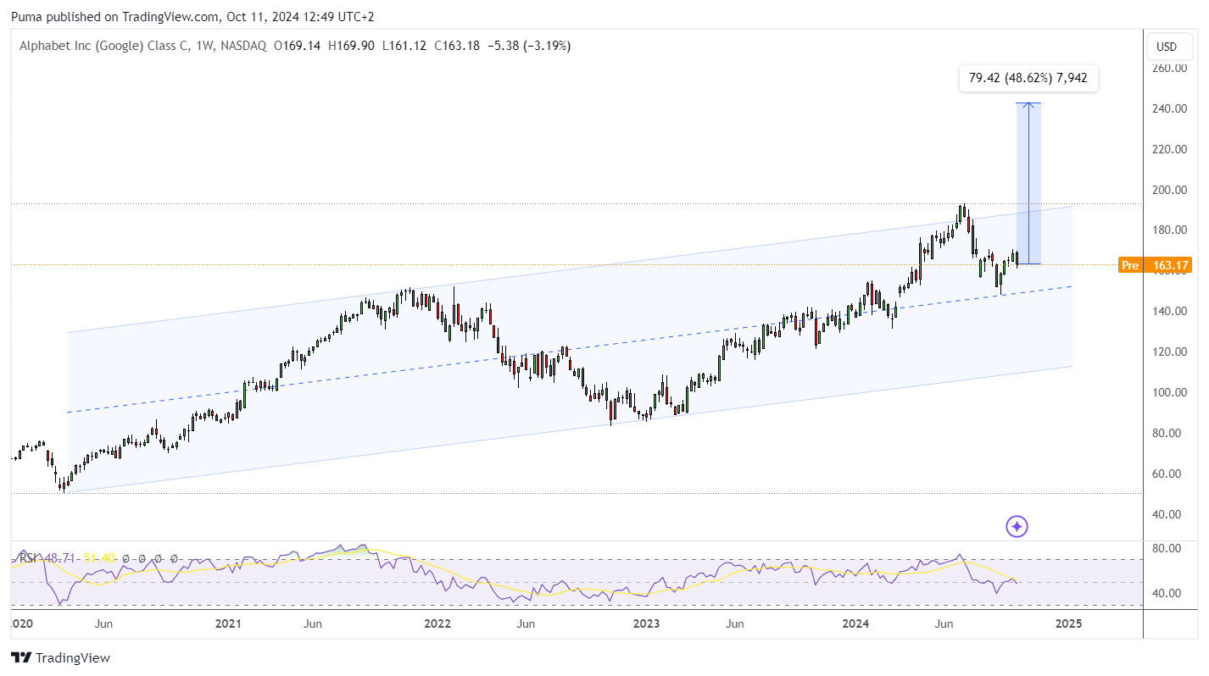Click the TradingView logo icon
1209x676 pixels.
coord(21,658)
